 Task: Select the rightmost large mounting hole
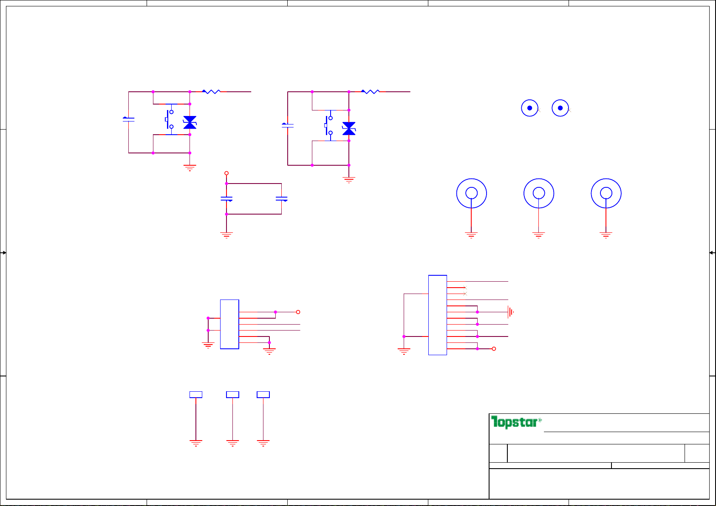point(606,193)
